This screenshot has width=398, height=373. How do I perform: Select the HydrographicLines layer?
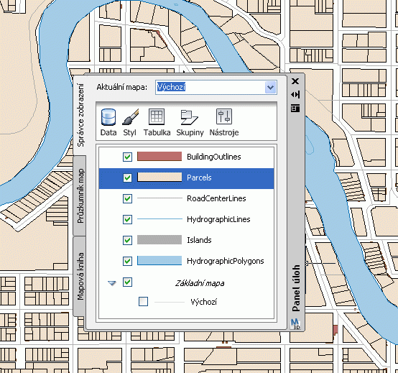(x=186, y=219)
